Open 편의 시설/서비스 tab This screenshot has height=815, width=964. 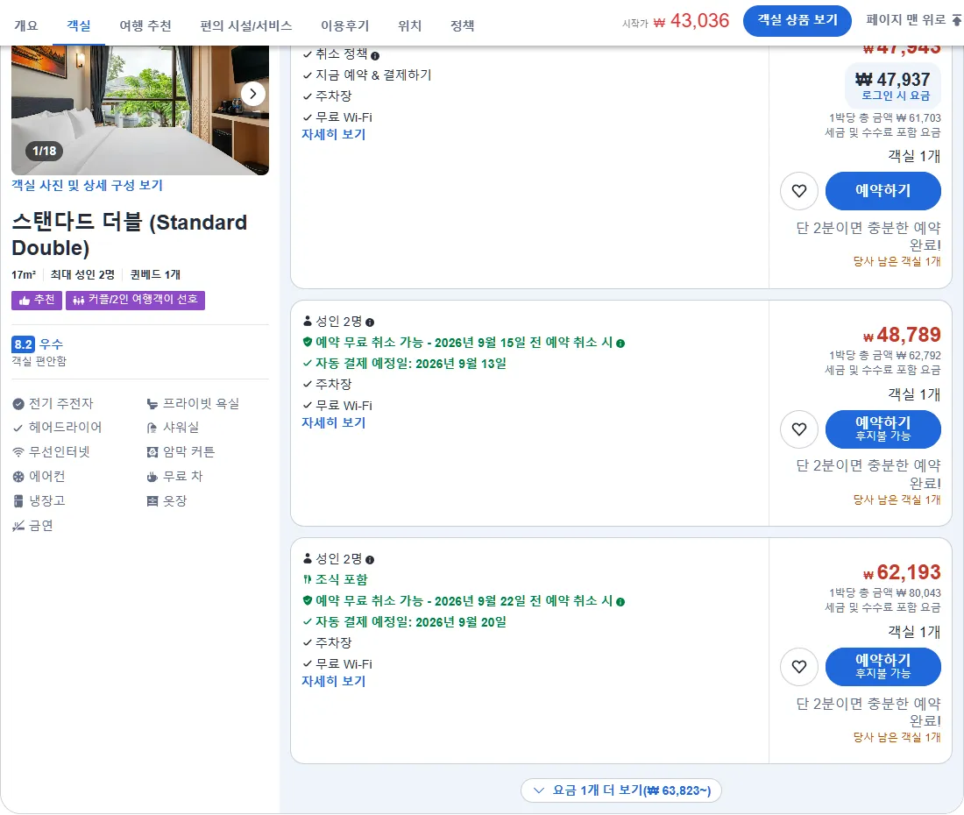tap(246, 25)
